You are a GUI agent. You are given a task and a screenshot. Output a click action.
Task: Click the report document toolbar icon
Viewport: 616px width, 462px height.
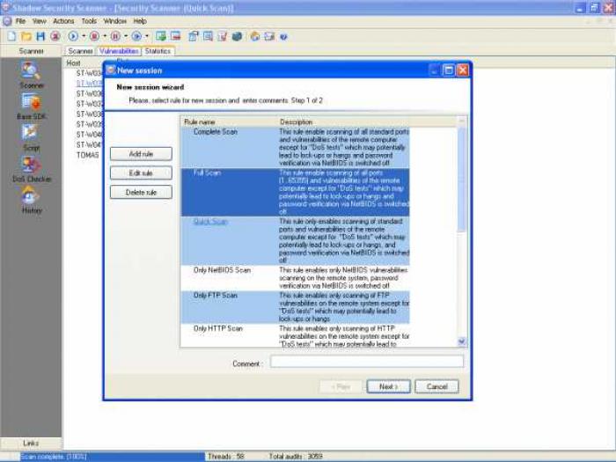(223, 37)
